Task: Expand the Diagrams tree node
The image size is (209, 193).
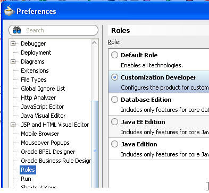Action: click(13, 62)
